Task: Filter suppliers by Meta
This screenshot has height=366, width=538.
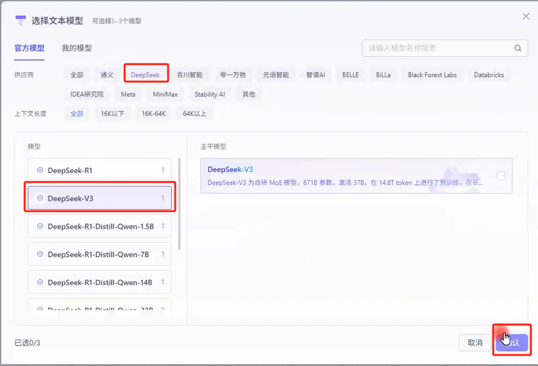Action: tap(128, 94)
